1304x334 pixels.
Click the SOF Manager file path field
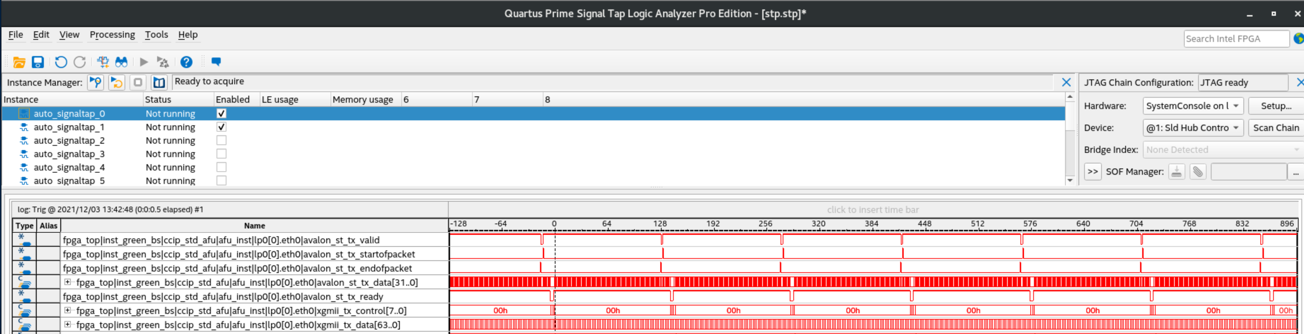click(1248, 172)
